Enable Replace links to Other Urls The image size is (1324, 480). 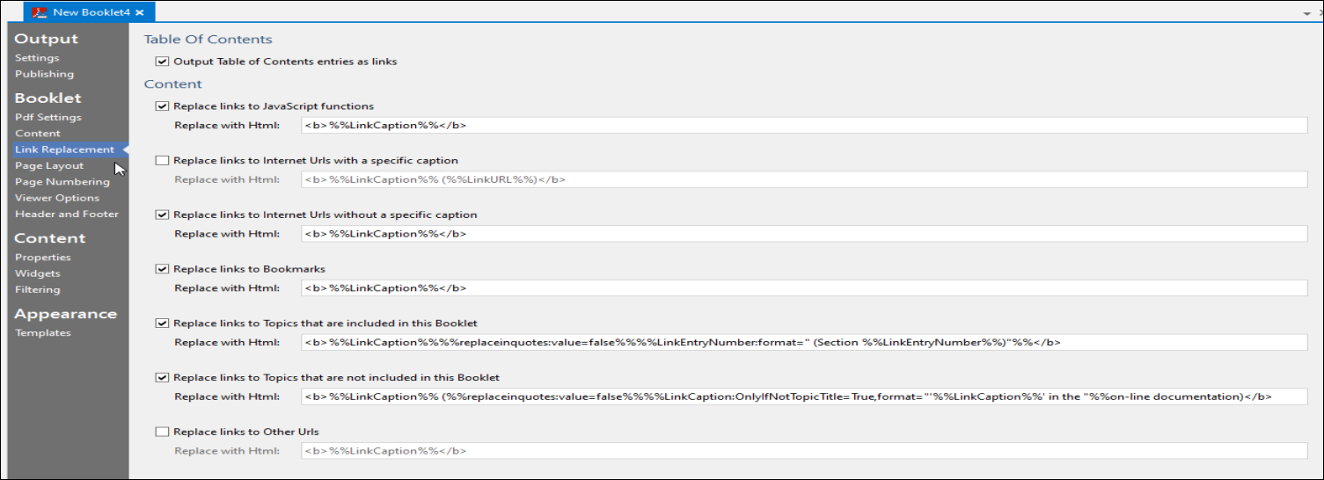(x=162, y=432)
